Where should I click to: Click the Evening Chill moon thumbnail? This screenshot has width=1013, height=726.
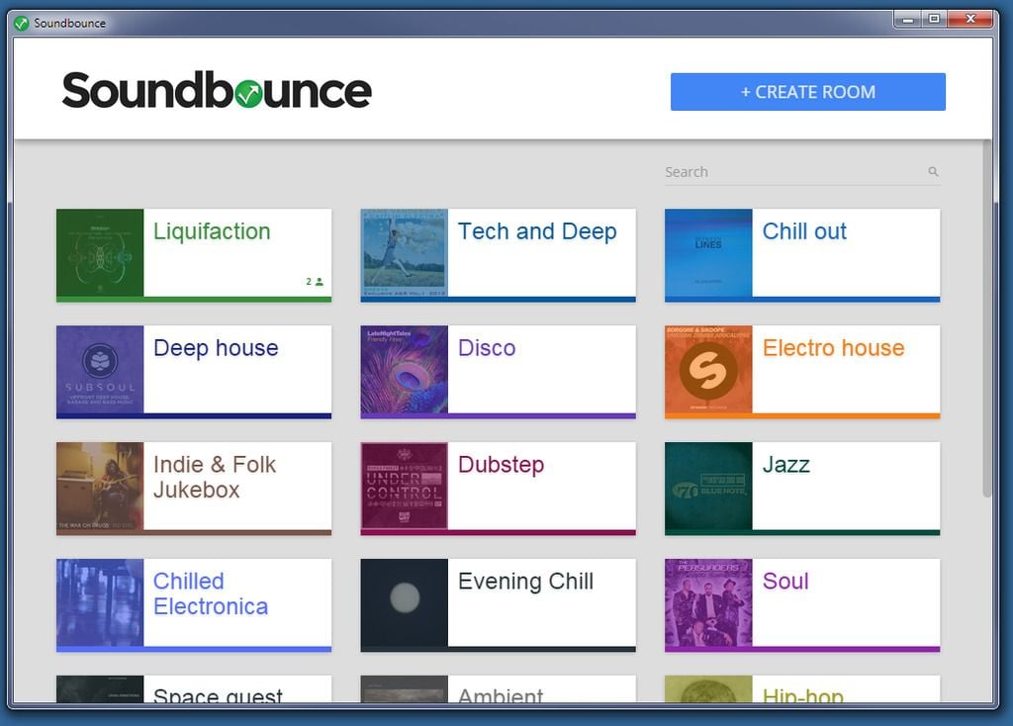405,602
